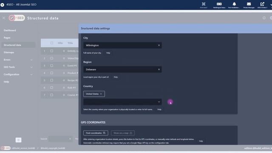Open Help for the Country field
272x153 pixels.
[159, 110]
